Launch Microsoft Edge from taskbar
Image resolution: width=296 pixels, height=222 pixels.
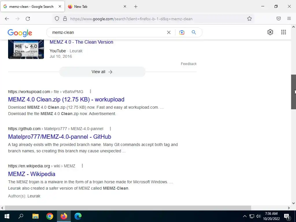[x=78, y=216]
